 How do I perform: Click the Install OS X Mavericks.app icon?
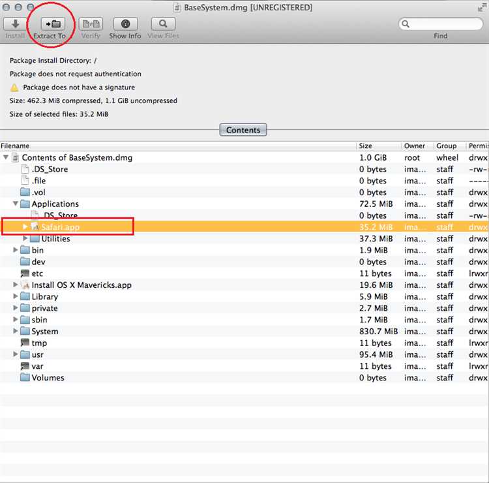coord(25,285)
